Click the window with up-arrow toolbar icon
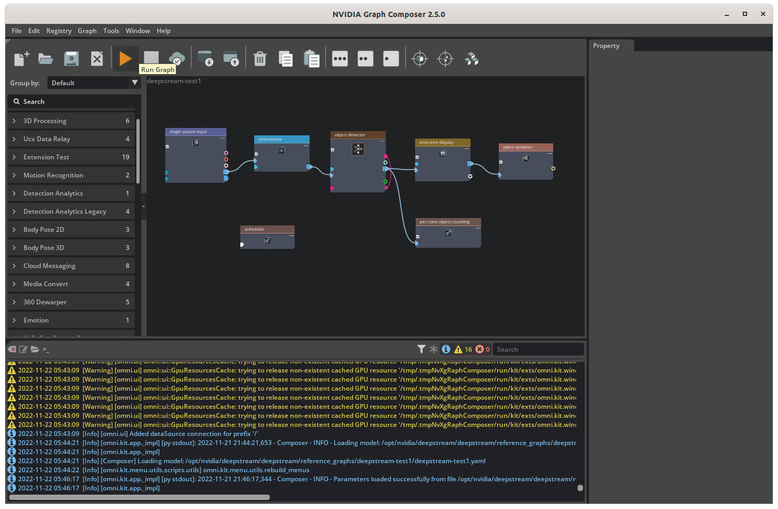 click(231, 59)
